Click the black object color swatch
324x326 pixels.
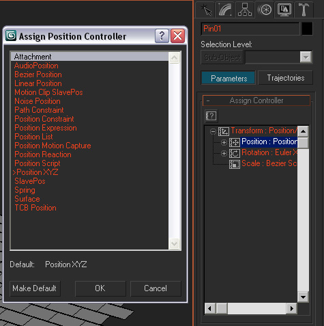point(307,29)
